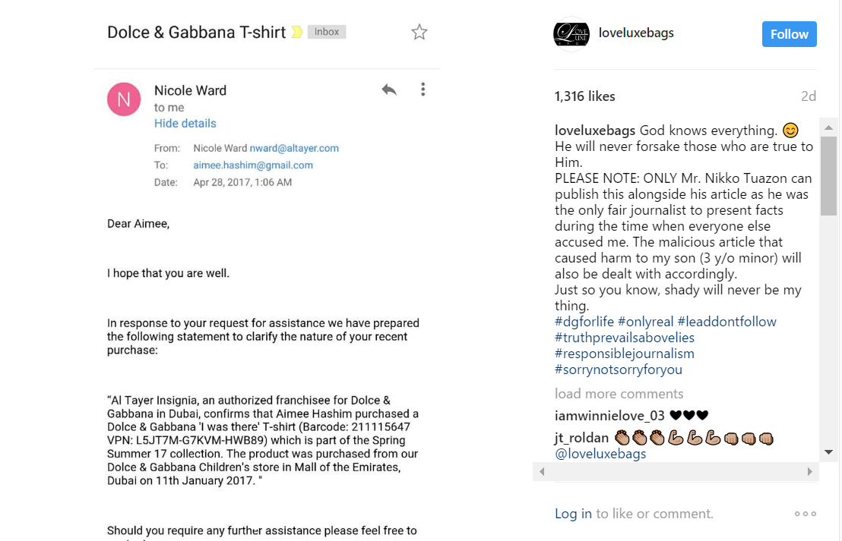Click the yellow importance marker icon
The image size is (842, 541).
tap(297, 32)
